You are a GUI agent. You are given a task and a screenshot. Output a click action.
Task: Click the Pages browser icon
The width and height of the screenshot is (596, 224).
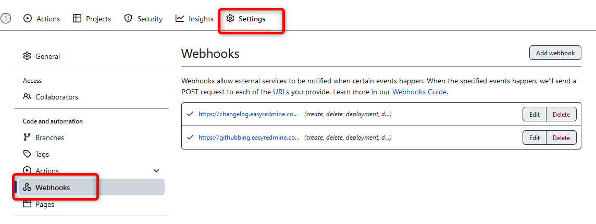tap(27, 204)
